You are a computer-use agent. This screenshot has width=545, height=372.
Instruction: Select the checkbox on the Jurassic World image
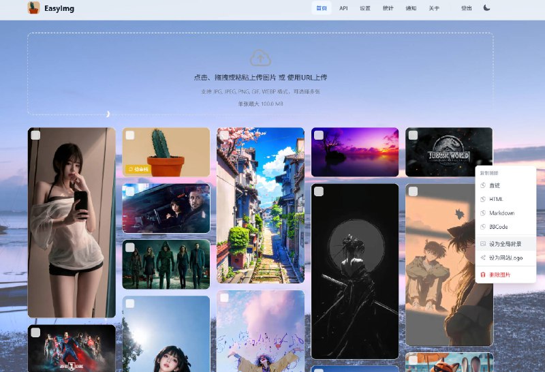point(413,136)
